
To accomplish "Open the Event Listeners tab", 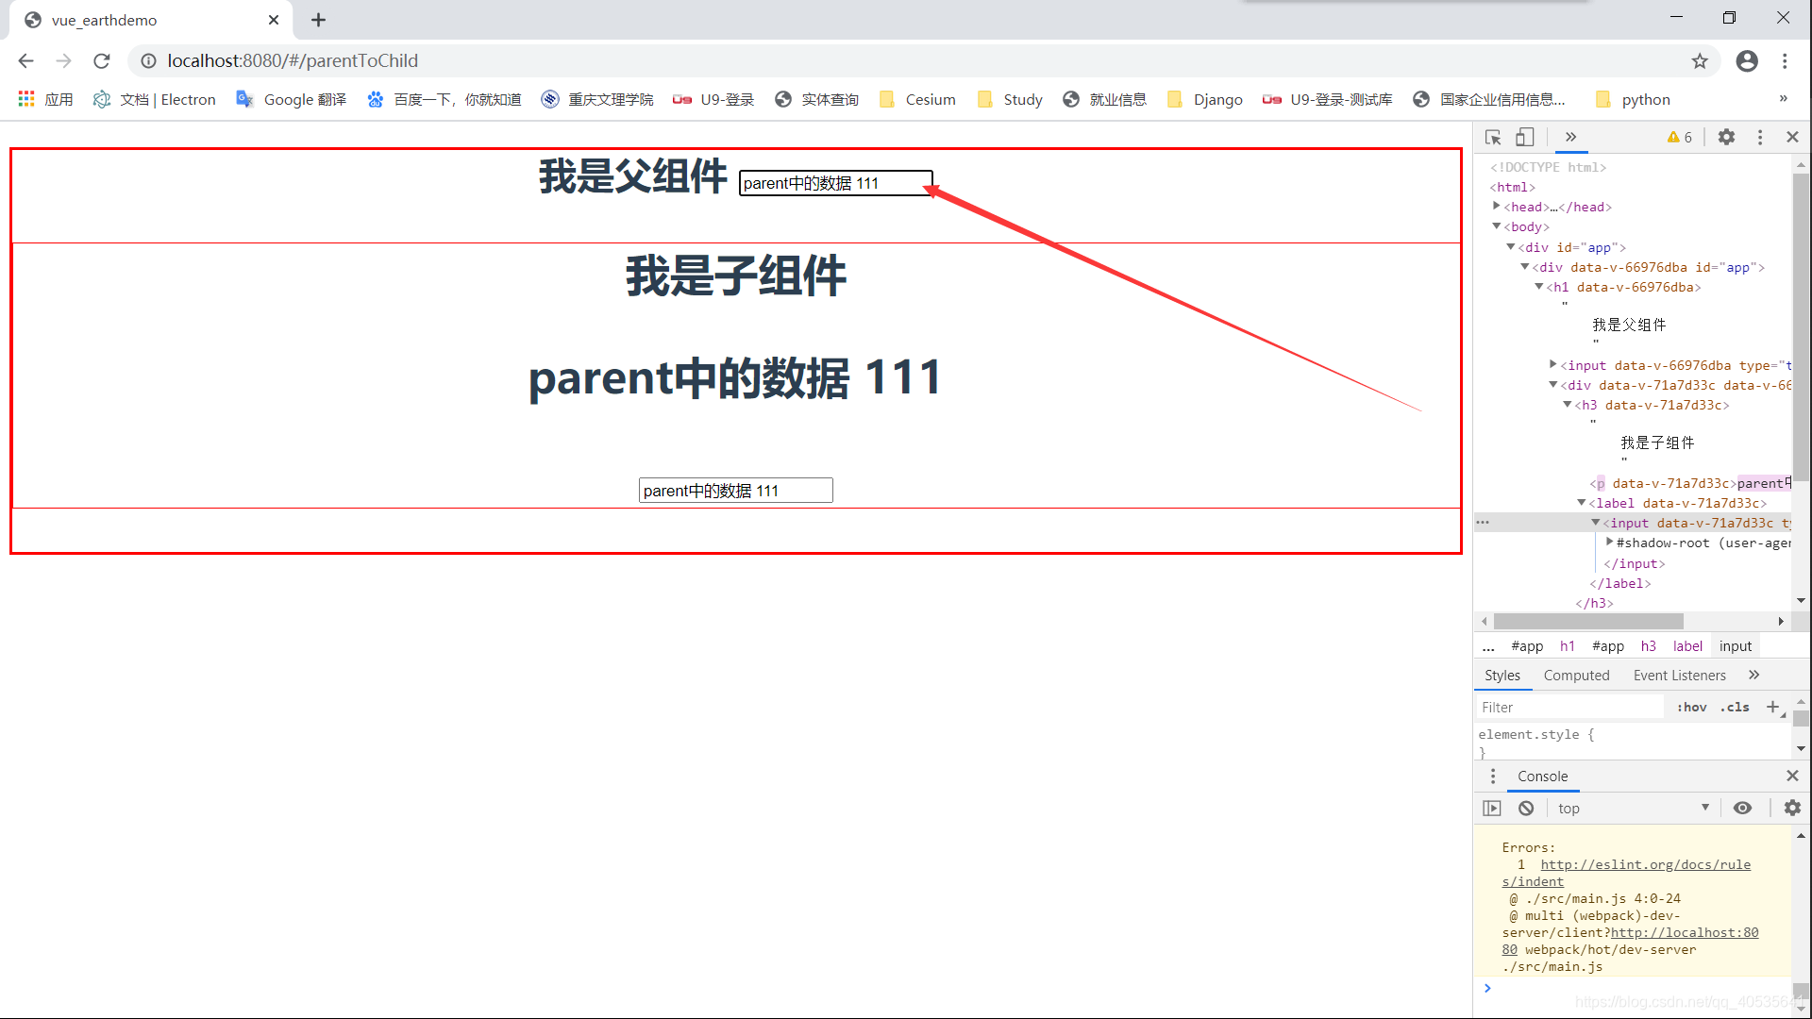I will tap(1679, 676).
